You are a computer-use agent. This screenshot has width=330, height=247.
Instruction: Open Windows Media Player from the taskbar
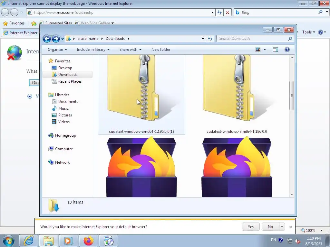[x=68, y=241]
